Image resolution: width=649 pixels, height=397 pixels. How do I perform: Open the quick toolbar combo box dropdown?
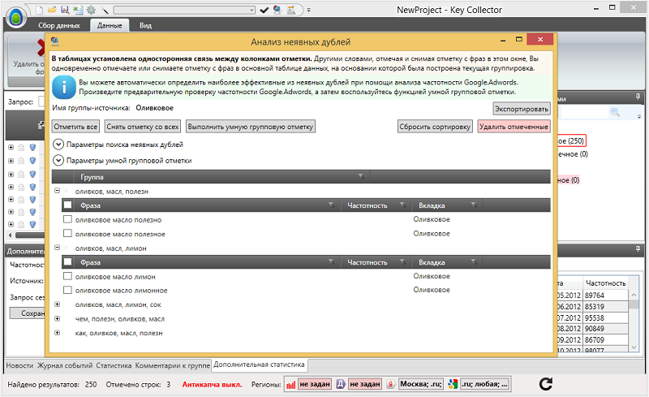point(251,10)
